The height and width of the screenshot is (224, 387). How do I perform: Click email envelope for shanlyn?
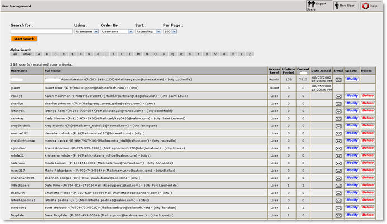click(x=338, y=104)
